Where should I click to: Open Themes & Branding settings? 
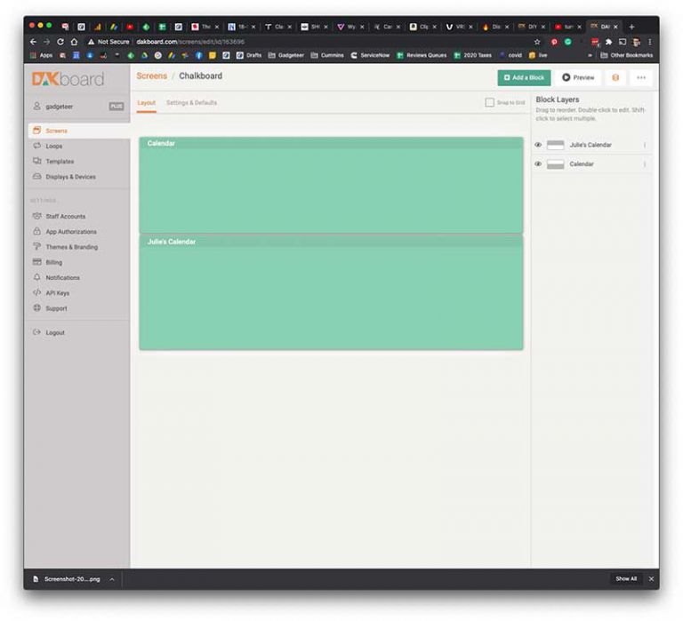pyautogui.click(x=71, y=247)
